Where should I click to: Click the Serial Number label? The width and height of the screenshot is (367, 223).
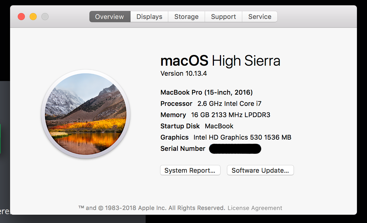pyautogui.click(x=183, y=148)
